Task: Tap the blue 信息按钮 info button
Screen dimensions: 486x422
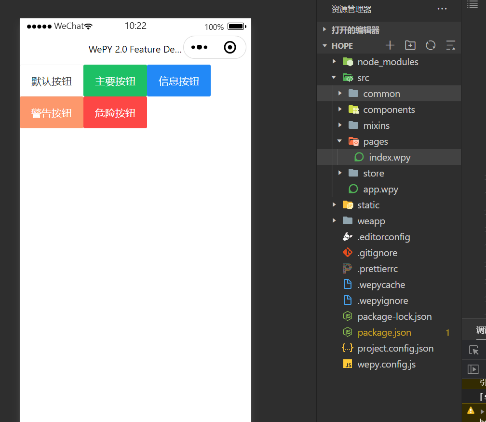Action: (179, 81)
